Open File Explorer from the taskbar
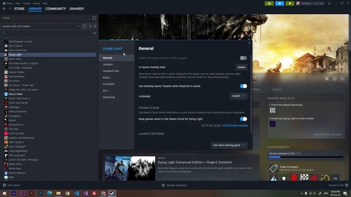Viewport: 351px width, 197px height. click(x=59, y=193)
